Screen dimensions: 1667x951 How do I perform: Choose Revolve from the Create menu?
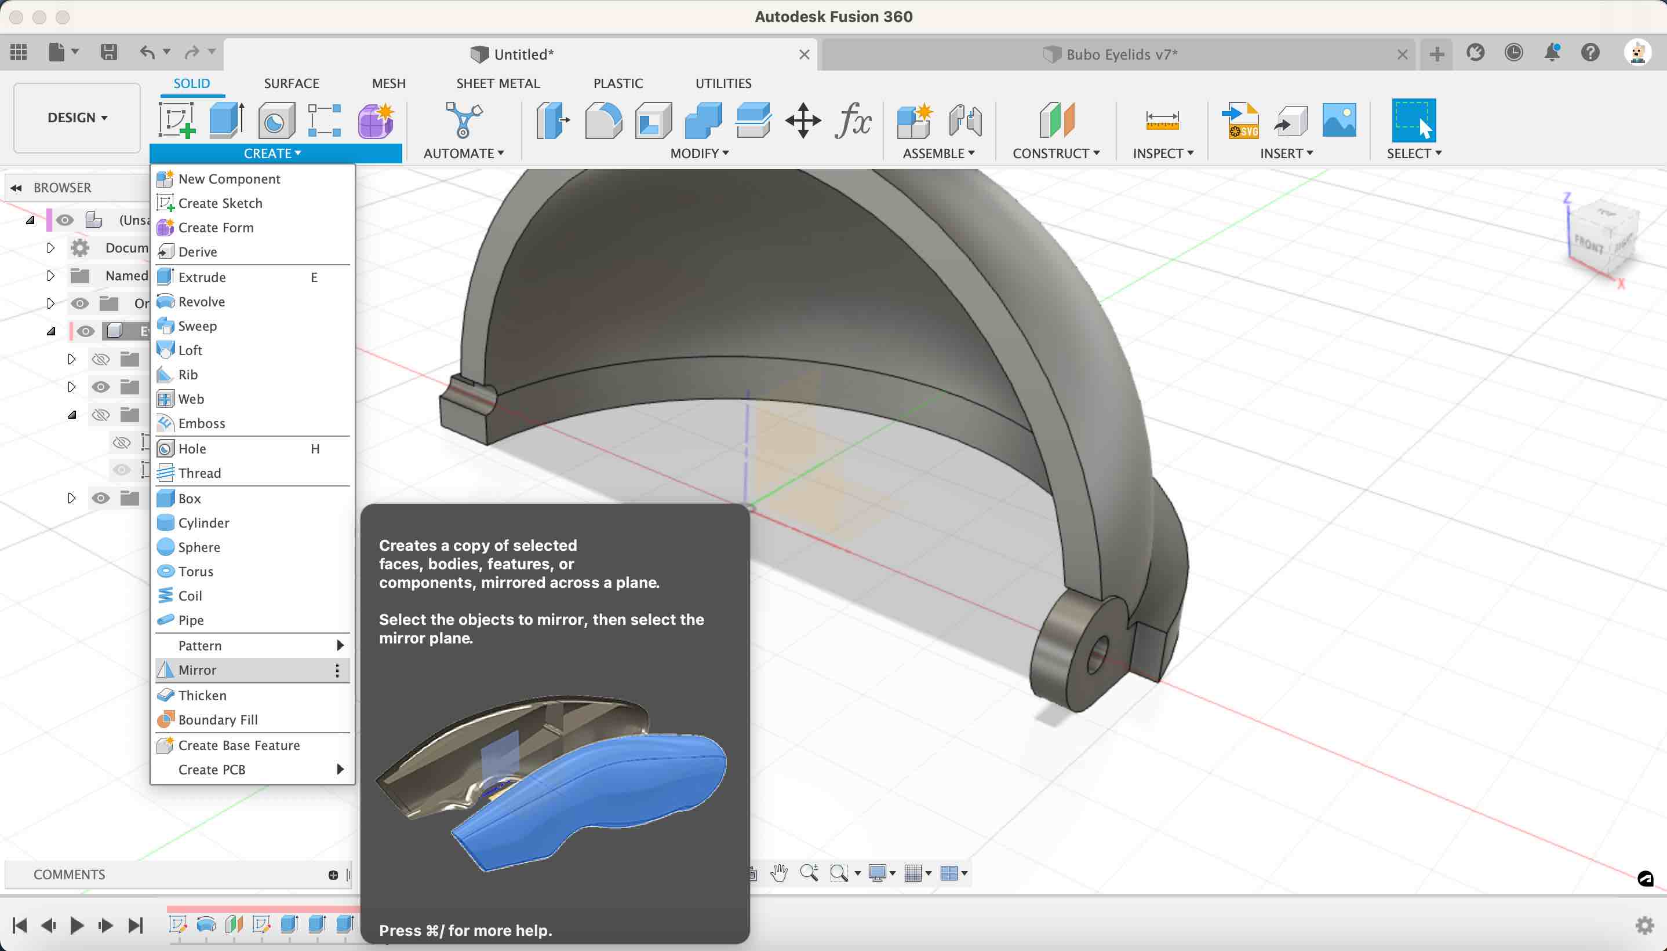(x=252, y=302)
